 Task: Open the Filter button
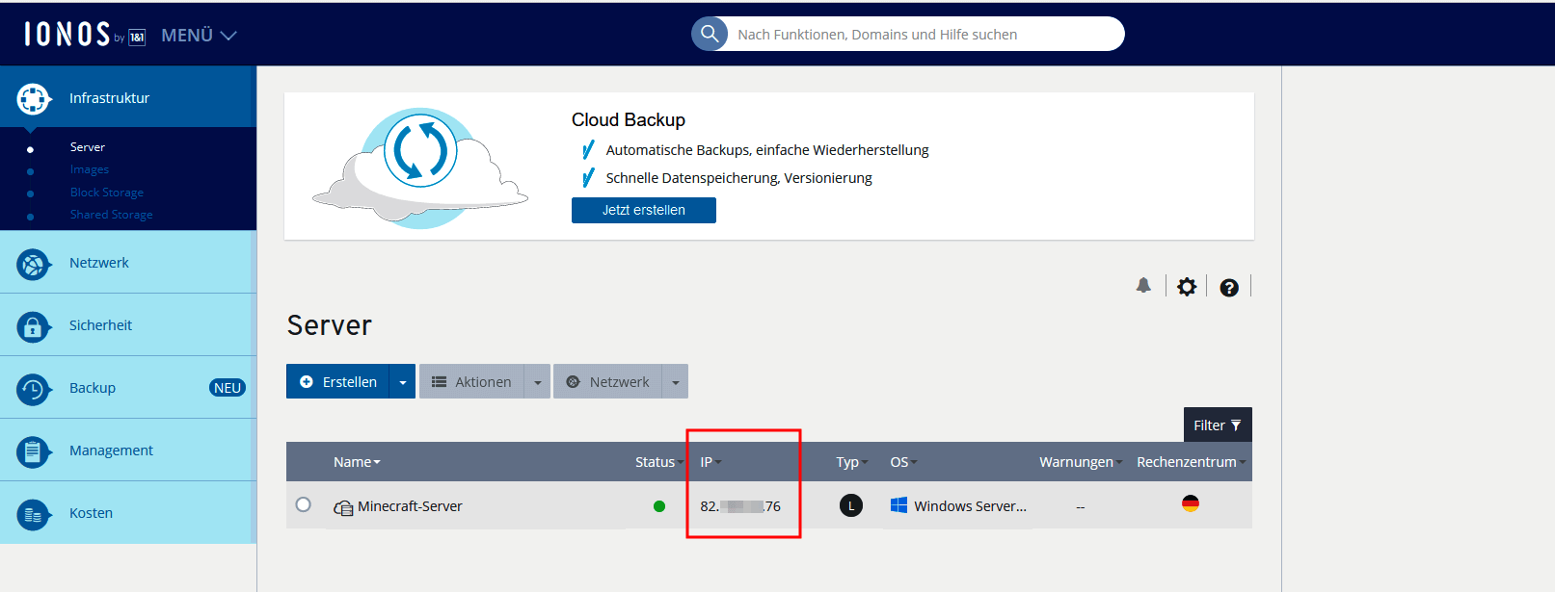[1217, 425]
